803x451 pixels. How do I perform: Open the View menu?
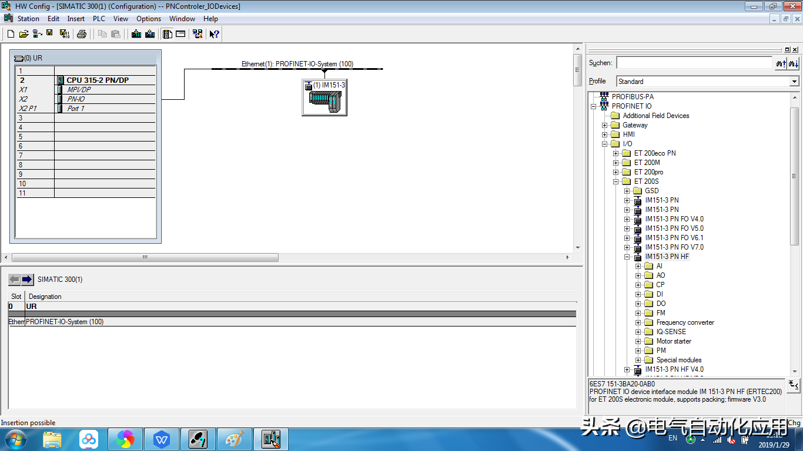[121, 19]
